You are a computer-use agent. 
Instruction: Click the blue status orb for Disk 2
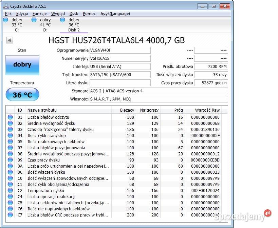coord(62,20)
